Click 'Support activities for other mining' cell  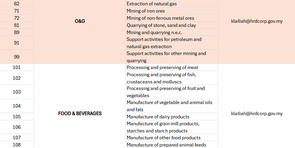[166, 57]
